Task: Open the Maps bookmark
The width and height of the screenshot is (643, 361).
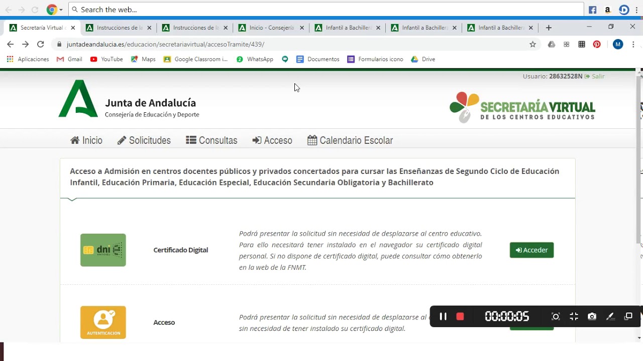Action: [143, 59]
